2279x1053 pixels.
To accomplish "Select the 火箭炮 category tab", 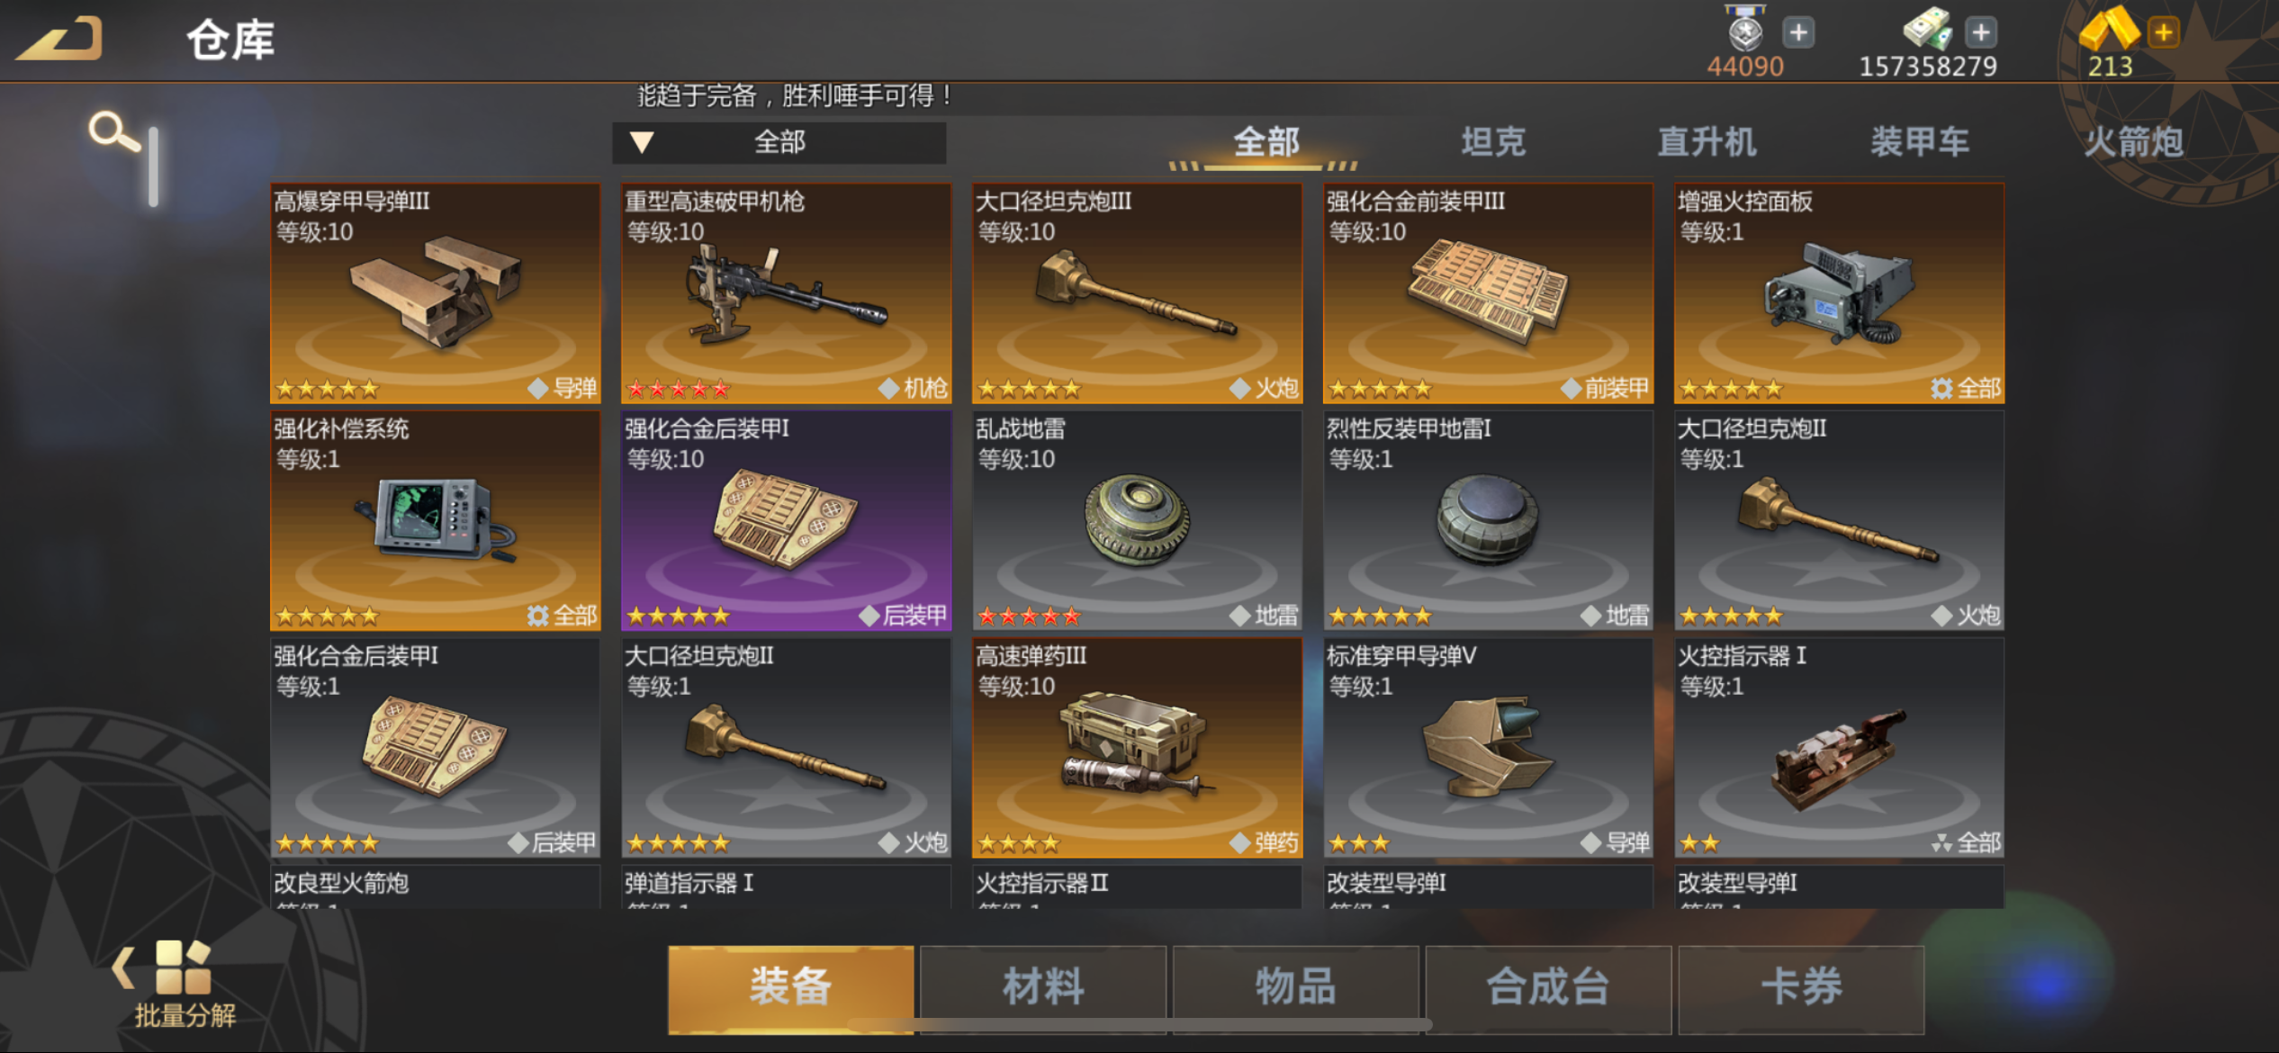I will [x=2133, y=142].
